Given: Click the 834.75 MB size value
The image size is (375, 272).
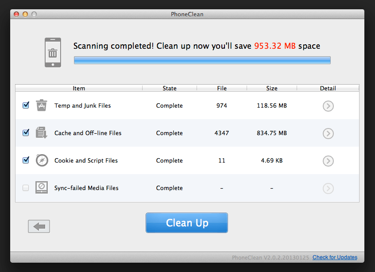Looking at the screenshot, I should pyautogui.click(x=272, y=133).
